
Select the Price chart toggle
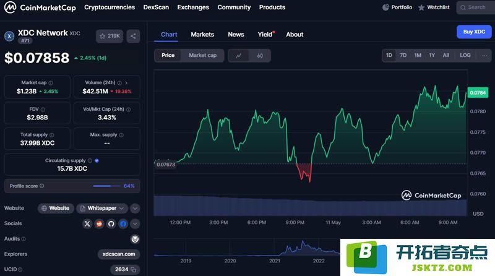pos(168,55)
